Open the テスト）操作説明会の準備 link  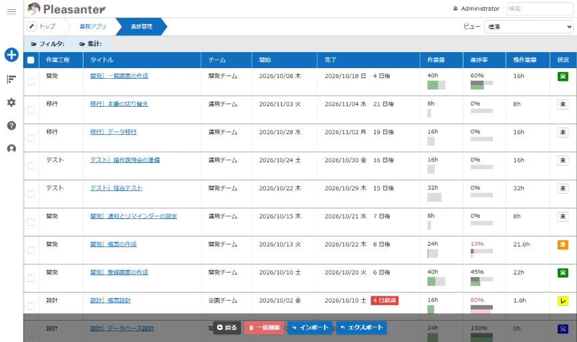point(125,160)
